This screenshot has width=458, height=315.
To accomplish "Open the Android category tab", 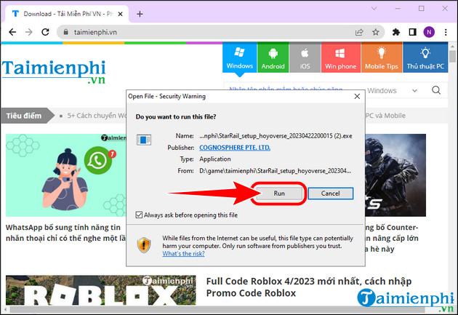I will [x=273, y=57].
